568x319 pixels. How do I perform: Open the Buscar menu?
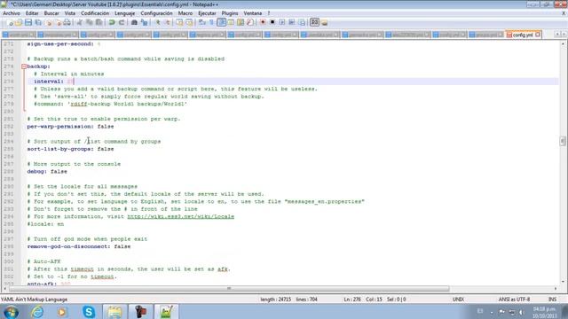[x=51, y=13]
